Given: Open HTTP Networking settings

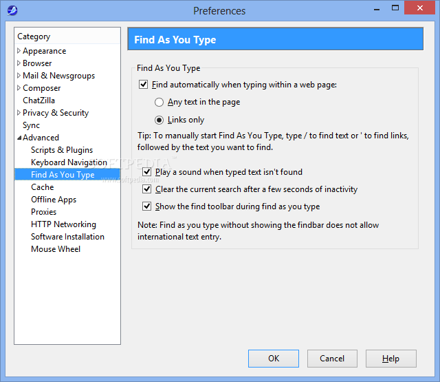Looking at the screenshot, I should 63,224.
